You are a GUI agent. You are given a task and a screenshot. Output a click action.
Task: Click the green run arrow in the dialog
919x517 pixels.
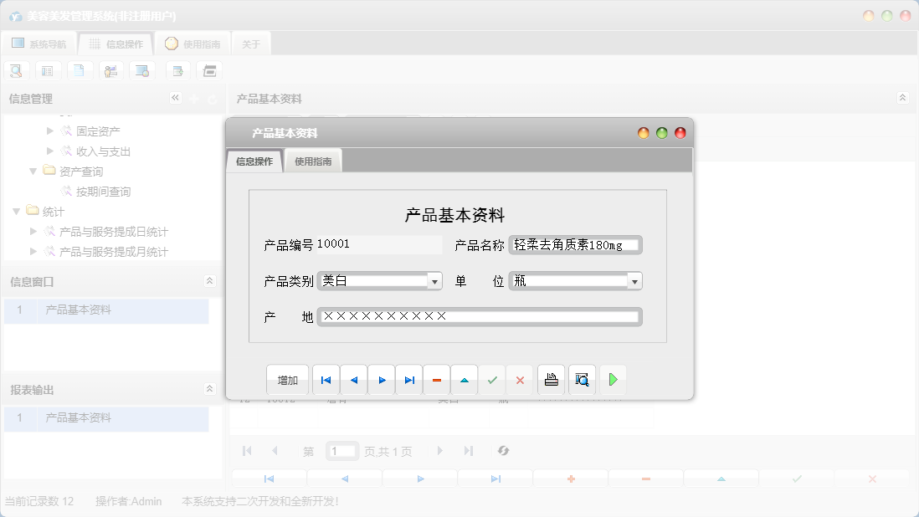point(613,379)
